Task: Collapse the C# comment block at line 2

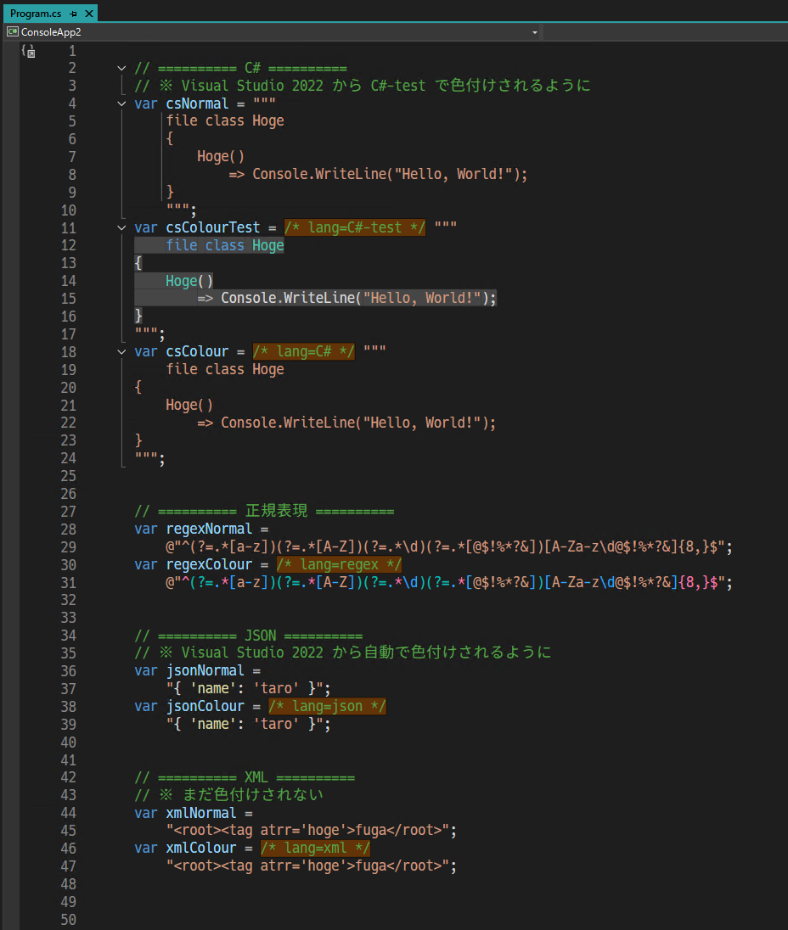Action: point(121,68)
